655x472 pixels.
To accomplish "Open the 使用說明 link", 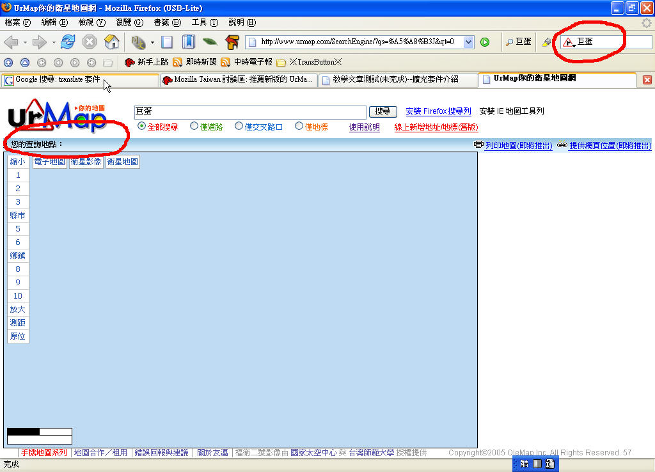I will 364,127.
